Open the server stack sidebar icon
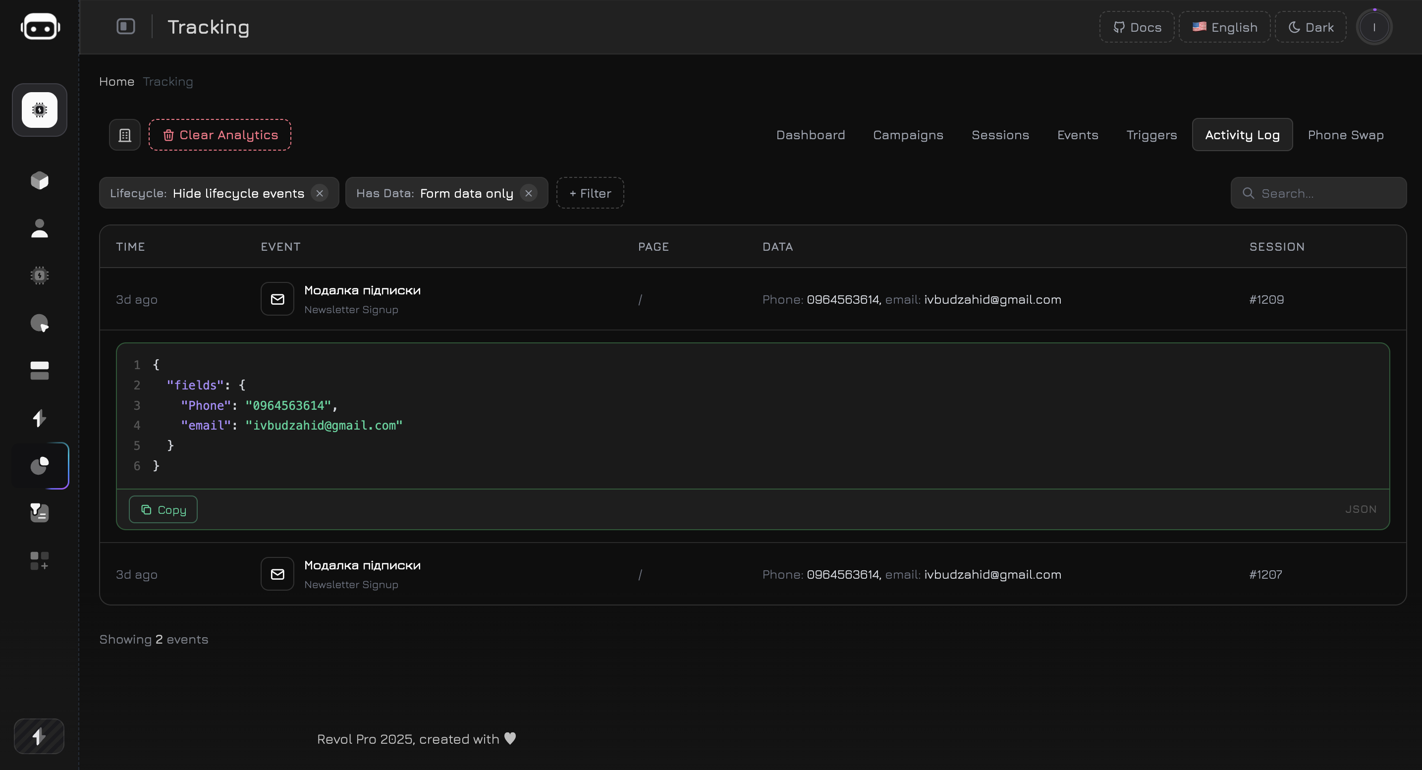 [40, 370]
